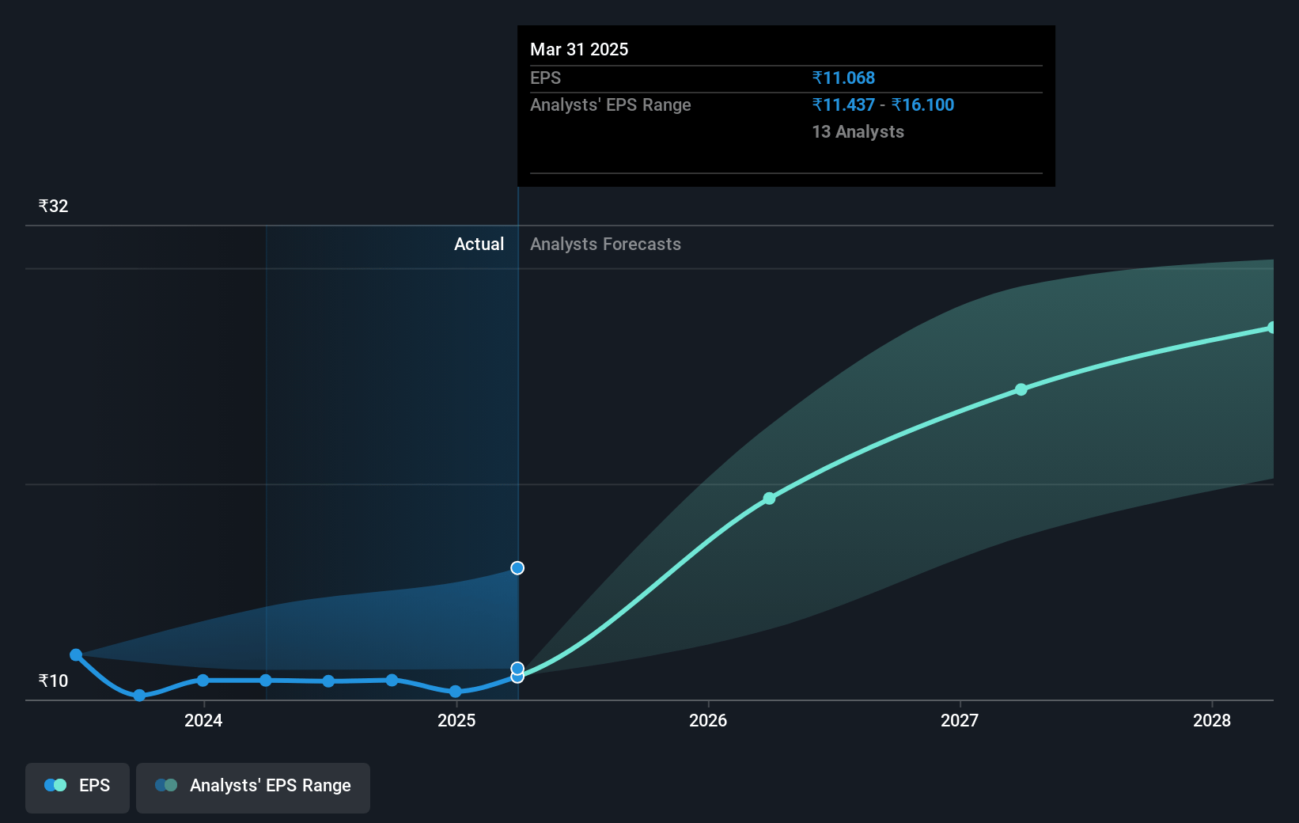Toggle the EPS legend button

click(x=78, y=787)
